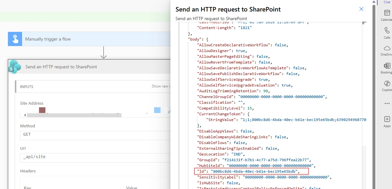Switch to Chat in the Teams sidebar

pos(387,2)
